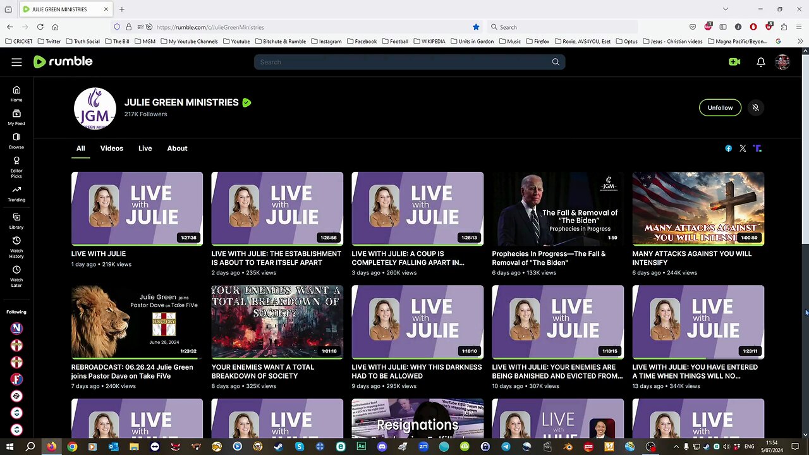Open link MANY ATTACKS AGAINST YOU WILL INTENSIFY
This screenshot has height=455, width=809.
point(692,258)
